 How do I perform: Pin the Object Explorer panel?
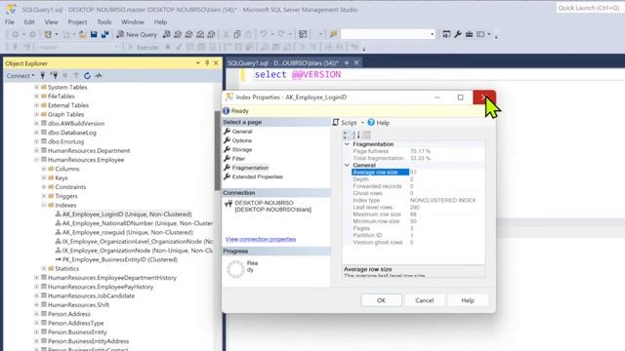pyautogui.click(x=207, y=63)
